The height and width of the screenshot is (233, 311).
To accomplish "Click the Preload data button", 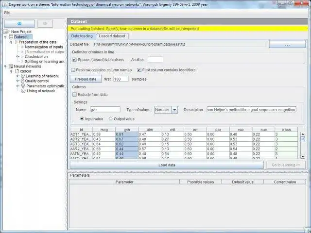I will 86,79.
